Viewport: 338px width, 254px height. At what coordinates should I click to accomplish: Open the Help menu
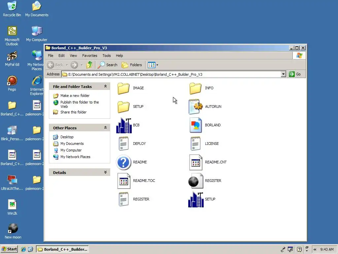[x=119, y=56]
